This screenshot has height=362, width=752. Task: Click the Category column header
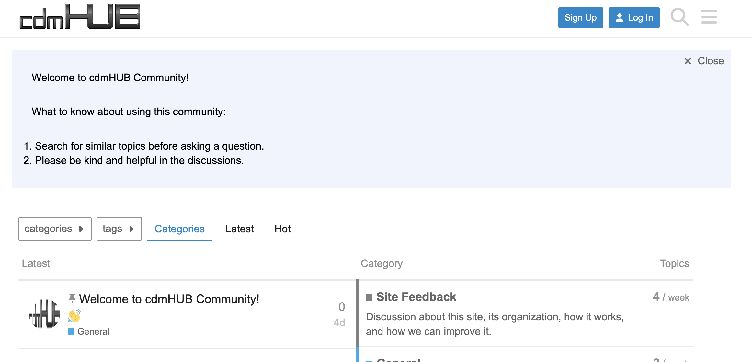(382, 263)
